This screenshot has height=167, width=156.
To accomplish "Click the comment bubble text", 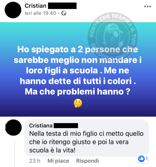I will (x=86, y=142).
